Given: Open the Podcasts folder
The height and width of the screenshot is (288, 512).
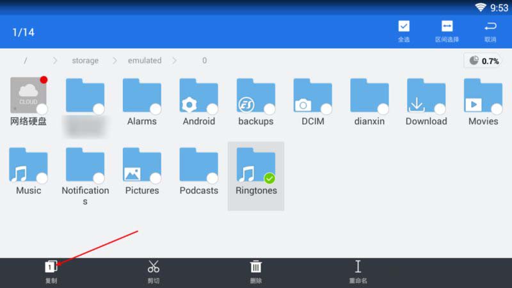Looking at the screenshot, I should (x=198, y=164).
